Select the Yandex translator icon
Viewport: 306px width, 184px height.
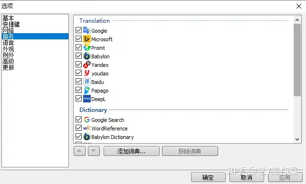point(87,64)
